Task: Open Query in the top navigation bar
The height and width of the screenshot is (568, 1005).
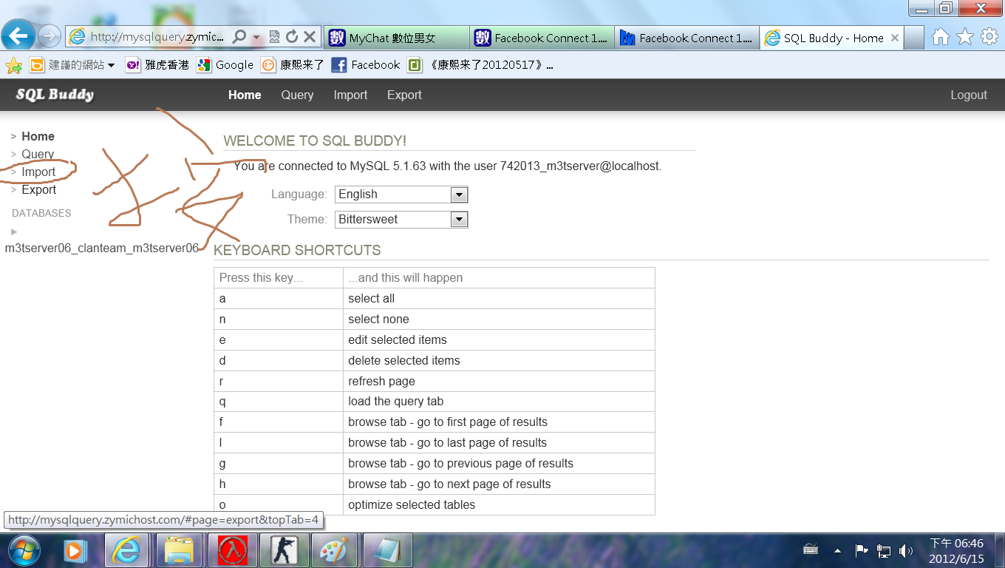Action: [x=297, y=95]
